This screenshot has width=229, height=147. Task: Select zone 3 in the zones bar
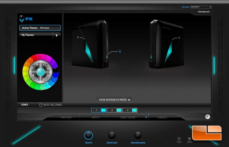130,110
